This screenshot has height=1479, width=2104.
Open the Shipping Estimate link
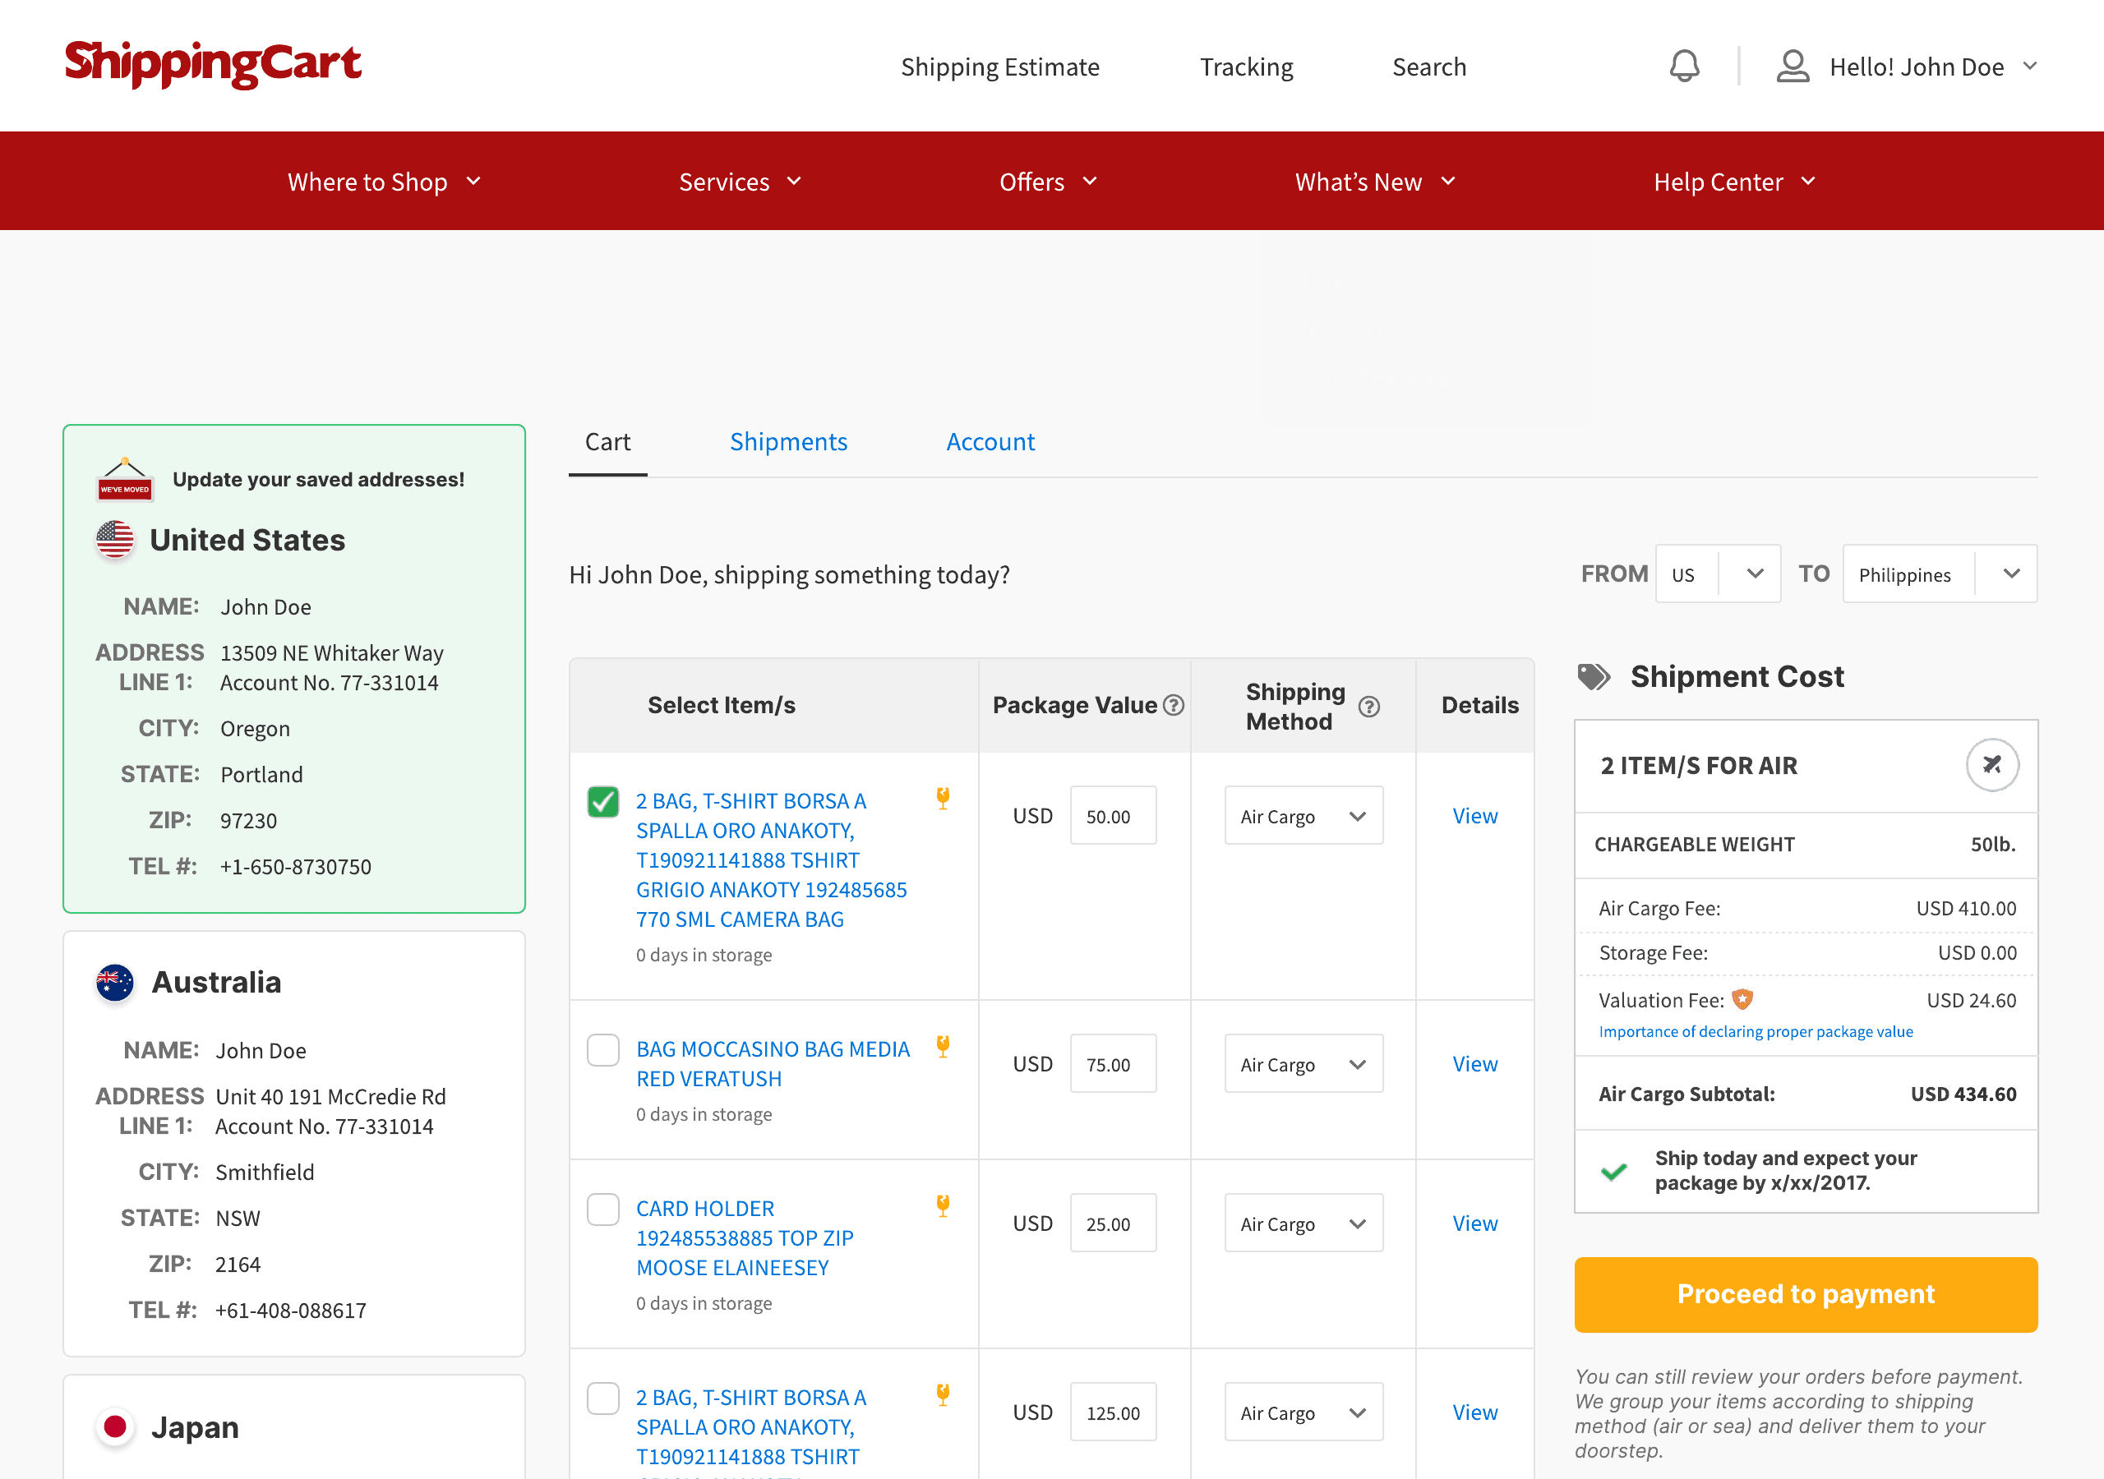(999, 66)
